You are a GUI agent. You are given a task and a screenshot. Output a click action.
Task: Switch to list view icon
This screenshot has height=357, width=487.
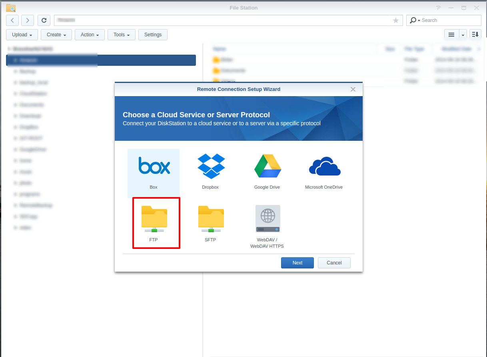click(451, 35)
